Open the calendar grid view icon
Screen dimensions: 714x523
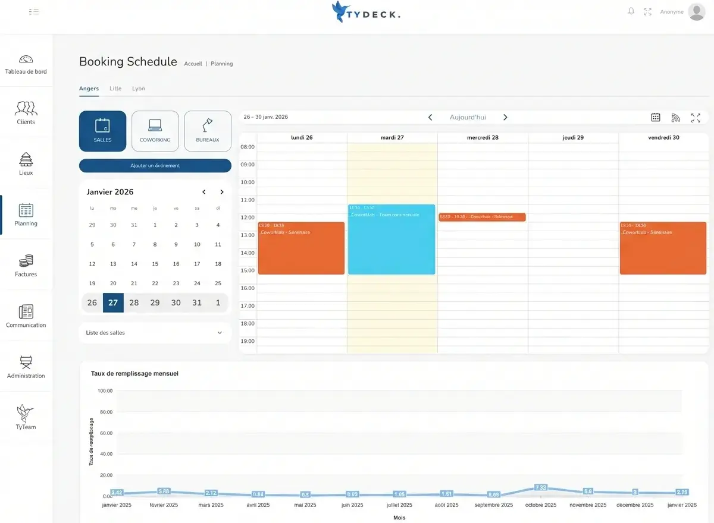[x=656, y=118]
